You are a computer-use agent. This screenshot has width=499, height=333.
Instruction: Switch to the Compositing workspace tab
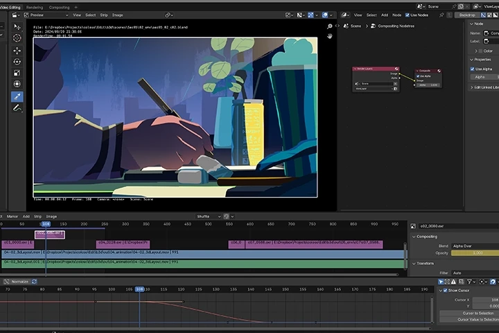(58, 6)
